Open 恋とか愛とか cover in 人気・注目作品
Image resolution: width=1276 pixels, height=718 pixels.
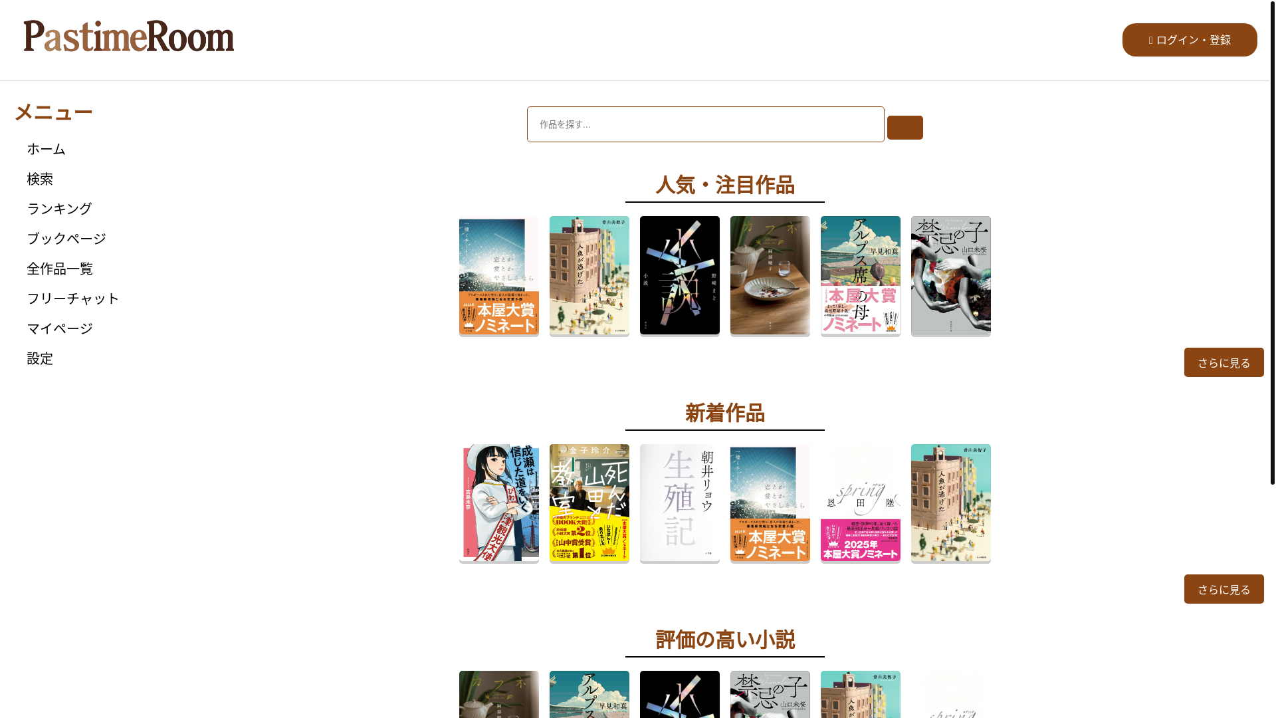coord(499,276)
